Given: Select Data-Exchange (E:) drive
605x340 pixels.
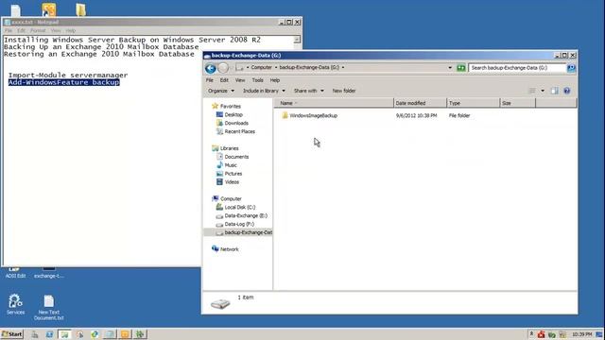Looking at the screenshot, I should (x=246, y=215).
